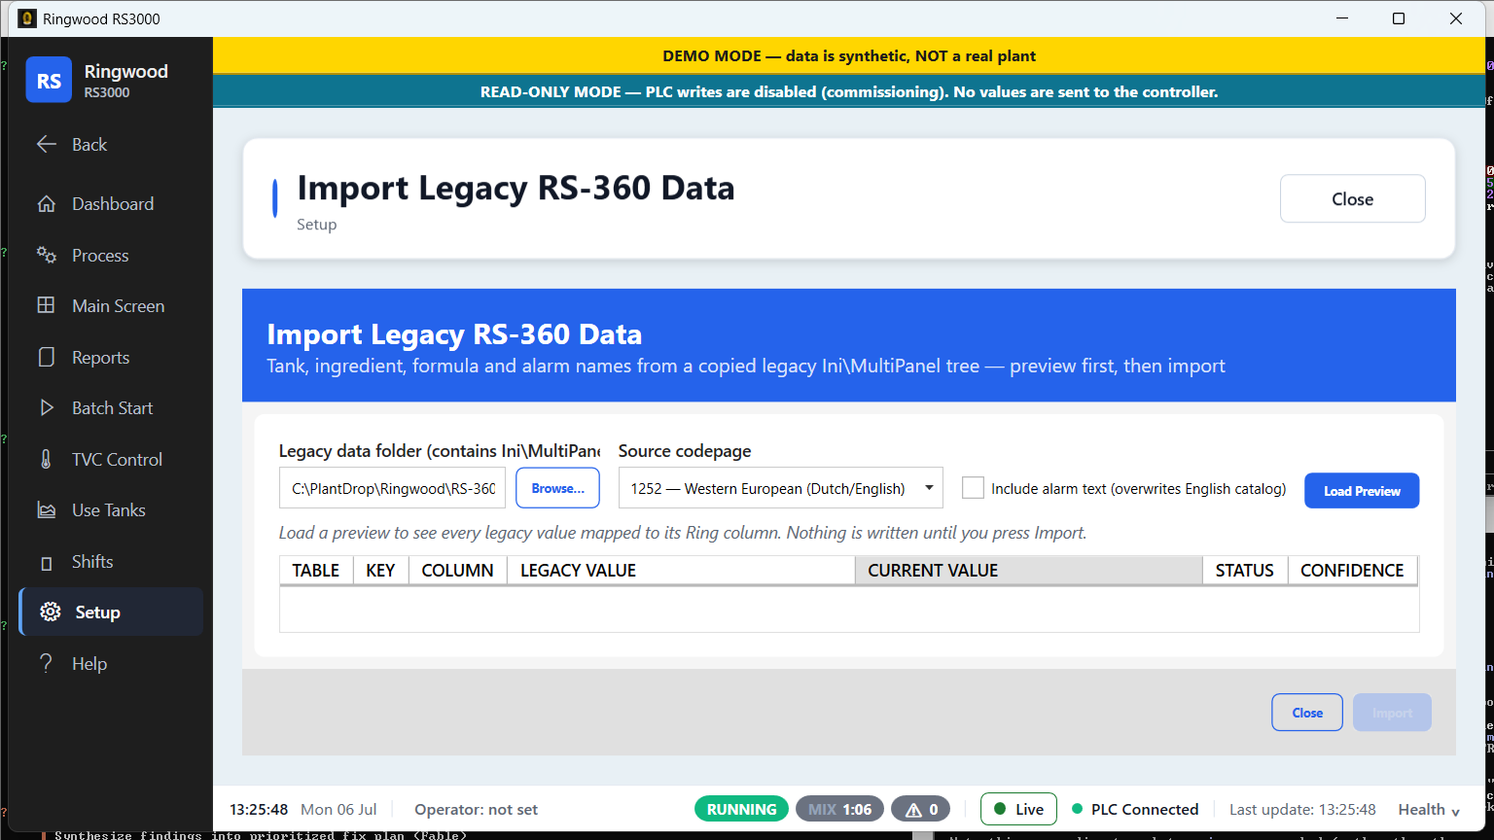
Task: Click the TVC Control thermometer icon
Action: (x=46, y=459)
